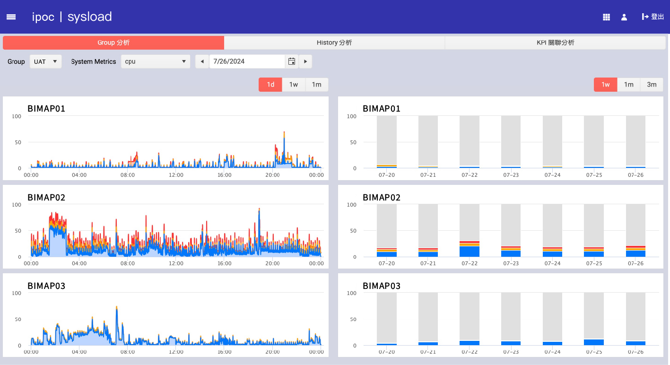Open the user profile icon
The width and height of the screenshot is (670, 365).
[x=624, y=17]
